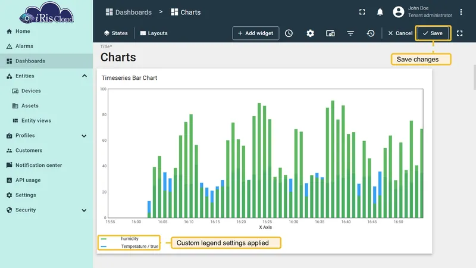The height and width of the screenshot is (268, 476).
Task: Select the Timeseries Bar Chart widget title
Action: (129, 78)
